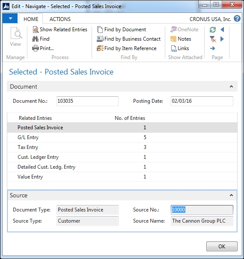Select Find by Business Contact

(x=128, y=39)
